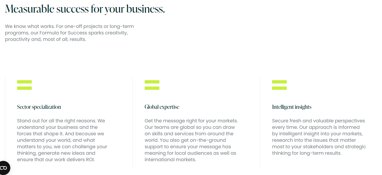Select the "Intelligent insights" heading
This screenshot has width=382, height=175.
point(292,107)
